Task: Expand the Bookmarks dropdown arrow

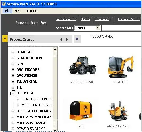Action: [x=111, y=19]
